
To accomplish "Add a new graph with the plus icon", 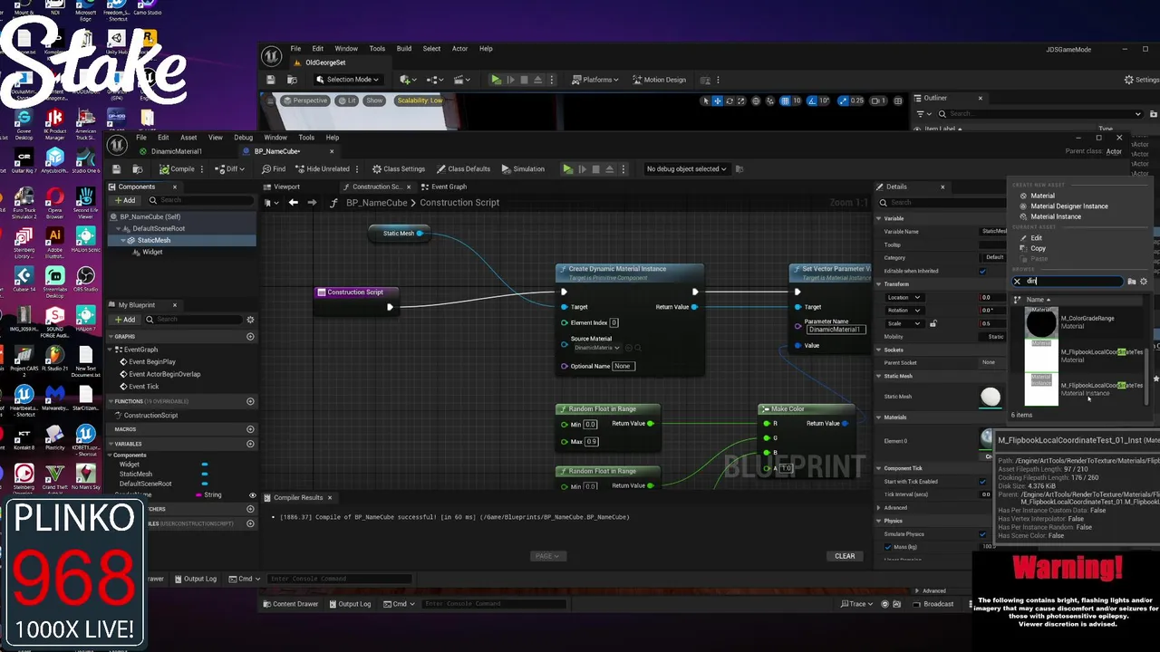I will coord(250,336).
